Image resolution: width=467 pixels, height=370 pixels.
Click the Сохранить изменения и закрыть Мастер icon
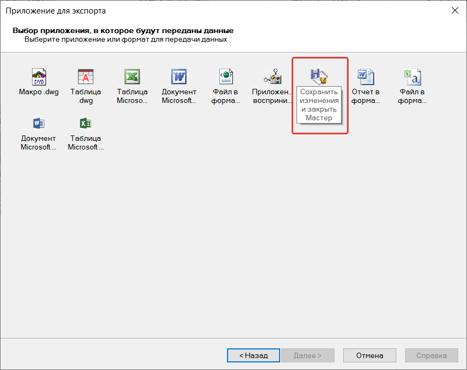point(319,77)
